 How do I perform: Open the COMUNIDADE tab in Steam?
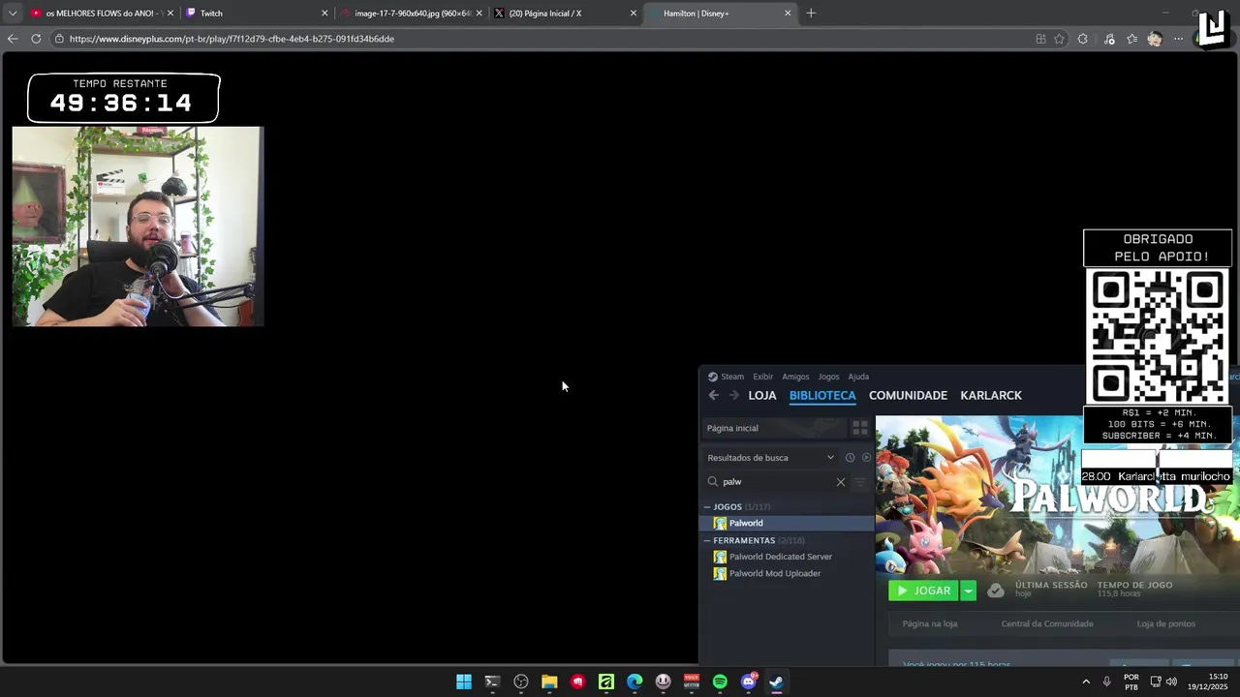[x=908, y=395]
